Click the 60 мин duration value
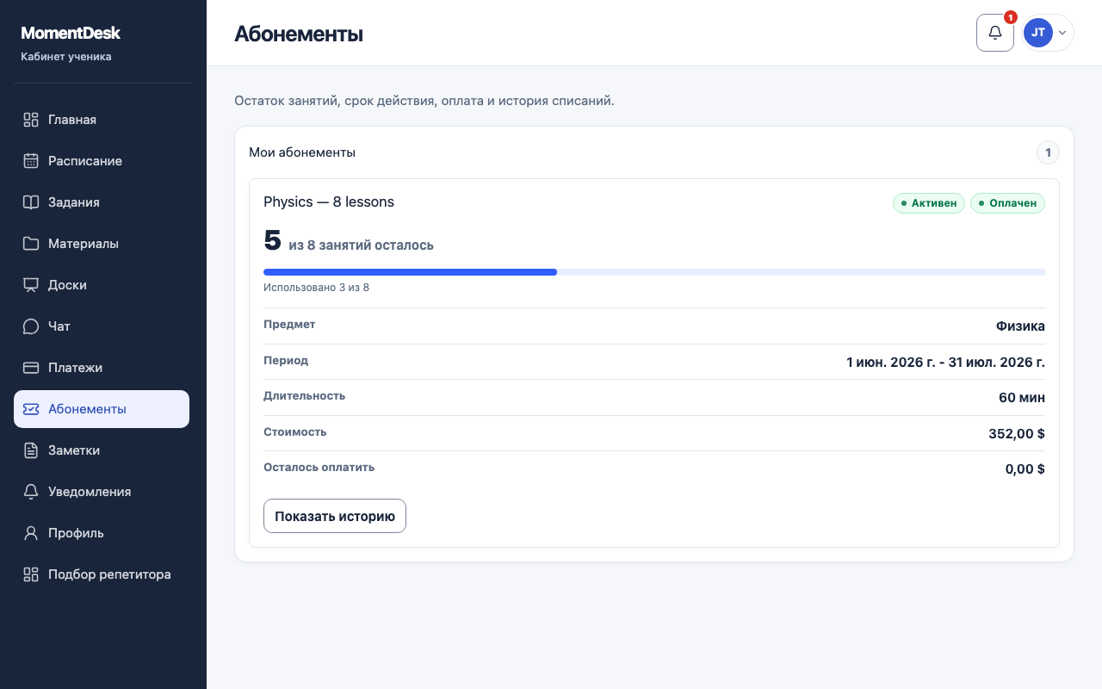The image size is (1102, 689). tap(1022, 398)
